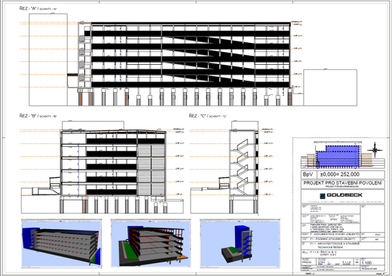Select the BpV ±0,000 = 252,000 field
This screenshot has width=392, height=276.
tap(343, 174)
